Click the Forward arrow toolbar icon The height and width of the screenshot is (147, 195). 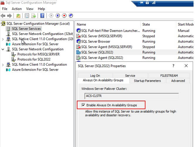pos(9,16)
